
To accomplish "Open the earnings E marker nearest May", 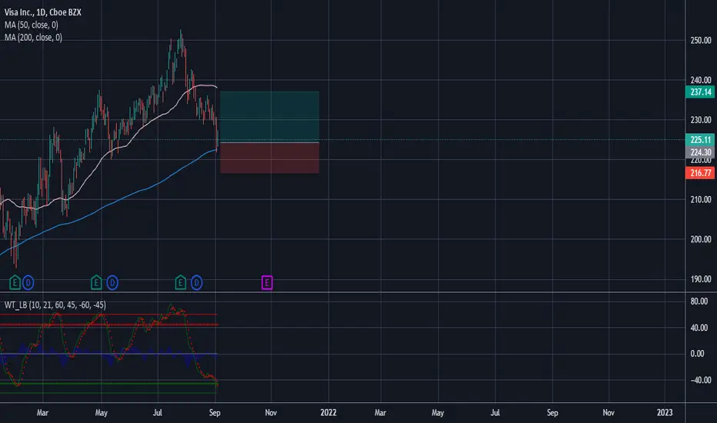I will 96,282.
